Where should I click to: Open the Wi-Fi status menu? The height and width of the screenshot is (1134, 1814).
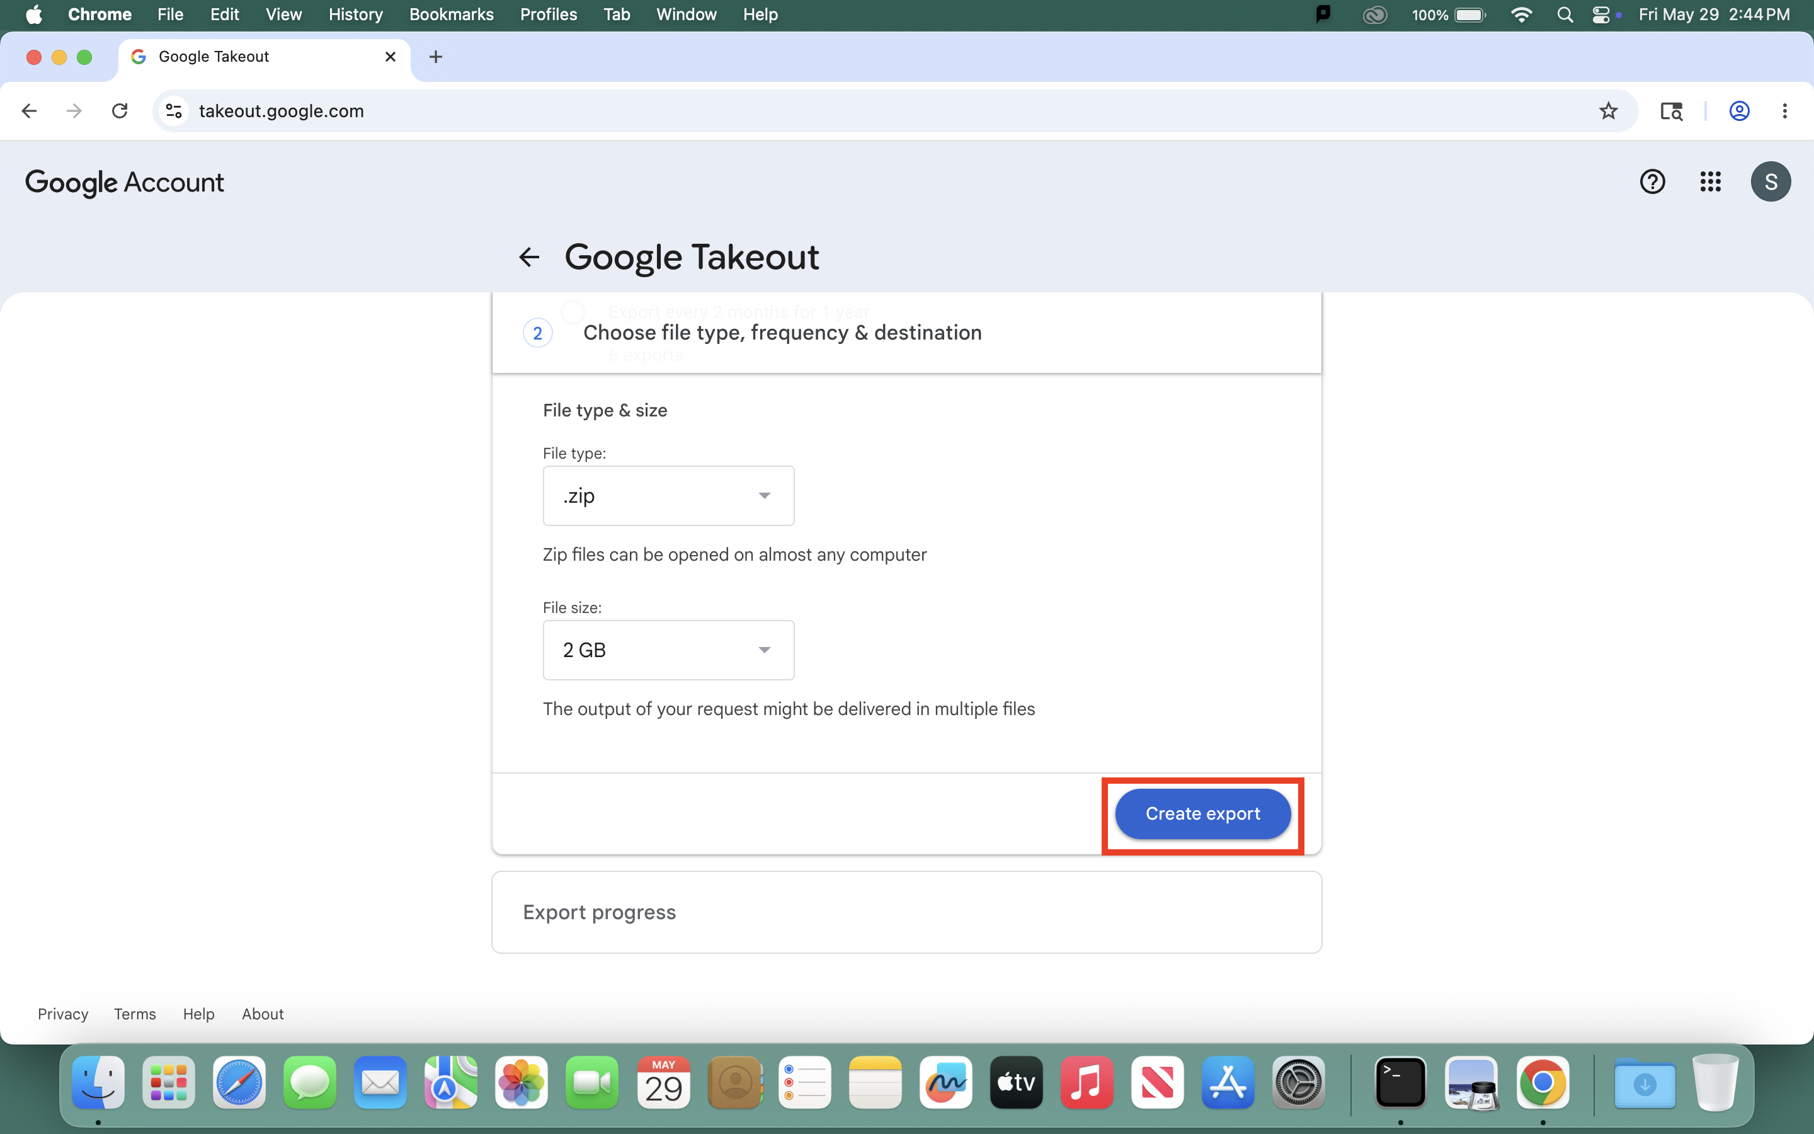1521,15
